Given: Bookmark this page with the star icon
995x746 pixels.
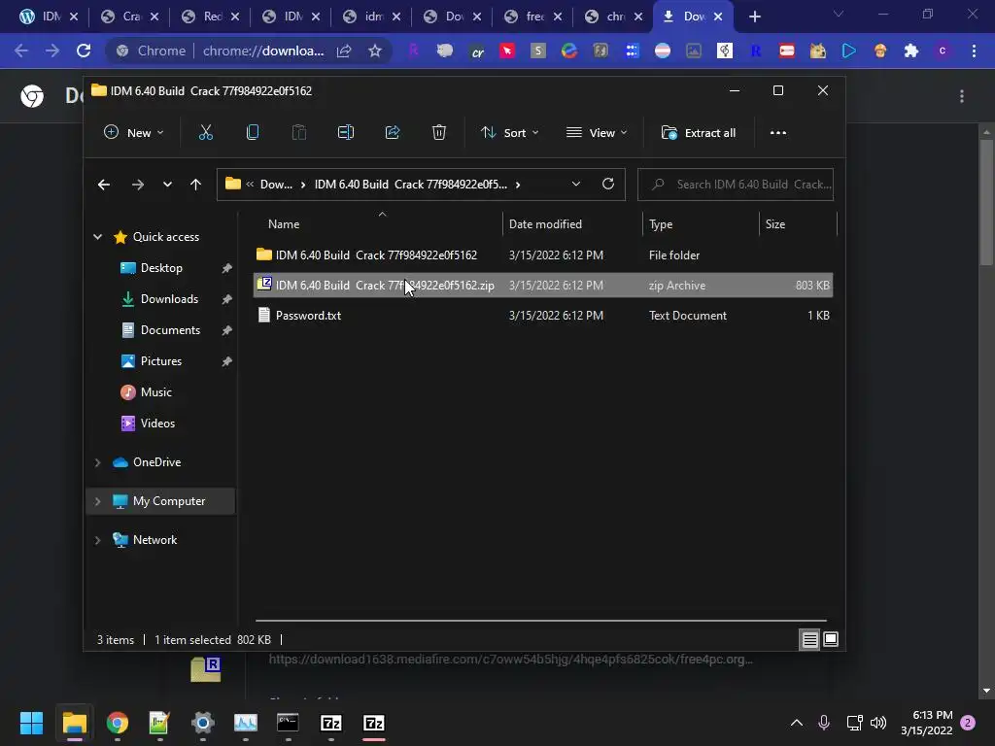Looking at the screenshot, I should 375,51.
